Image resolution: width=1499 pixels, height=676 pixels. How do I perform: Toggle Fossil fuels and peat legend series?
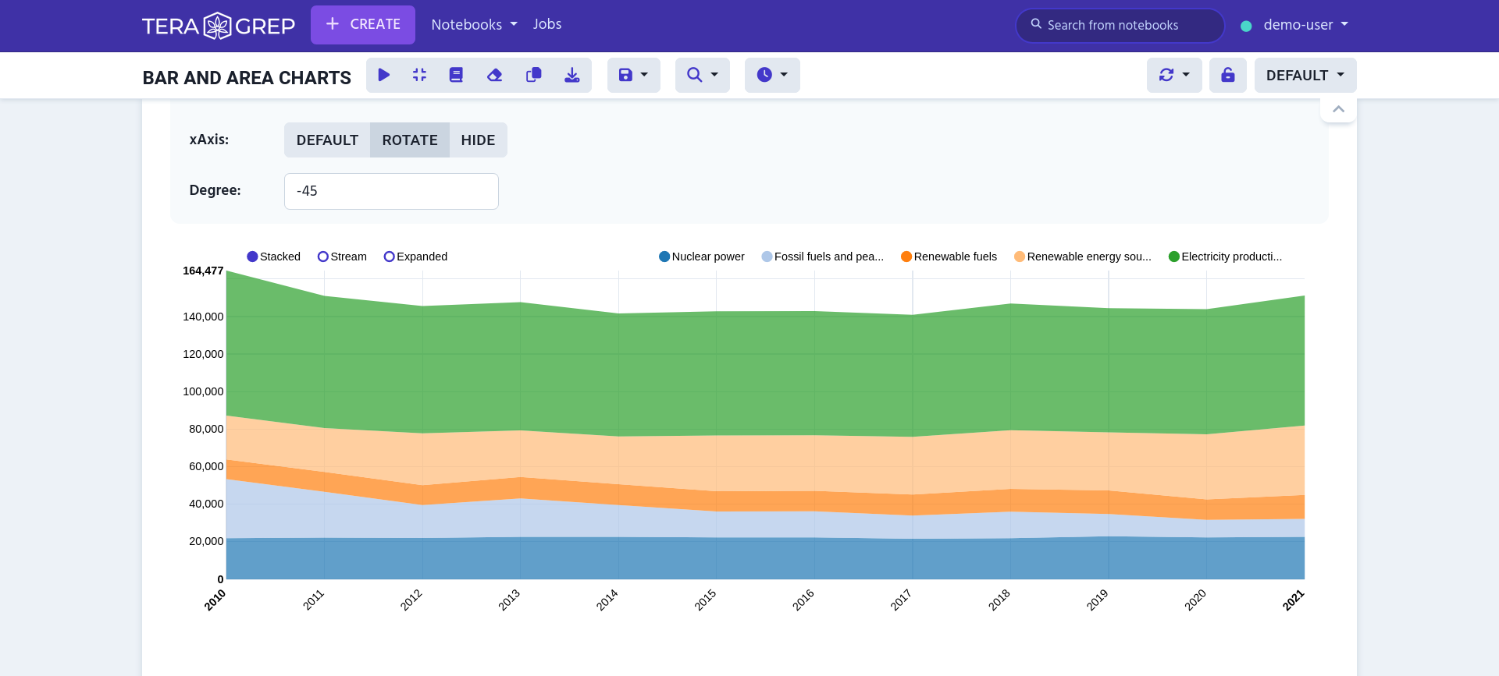point(823,257)
